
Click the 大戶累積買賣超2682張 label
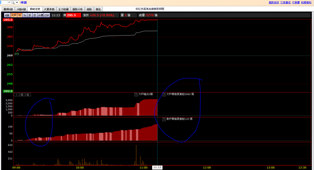pyautogui.click(x=180, y=94)
